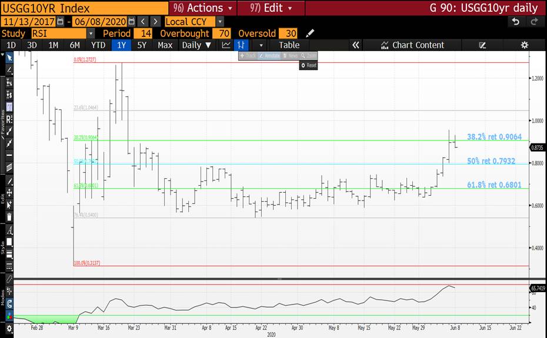Select the 5Y range tab

coord(142,45)
